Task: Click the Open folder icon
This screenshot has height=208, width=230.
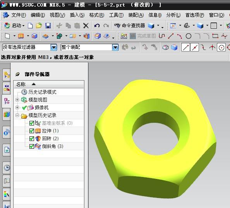Action: (x=39, y=26)
